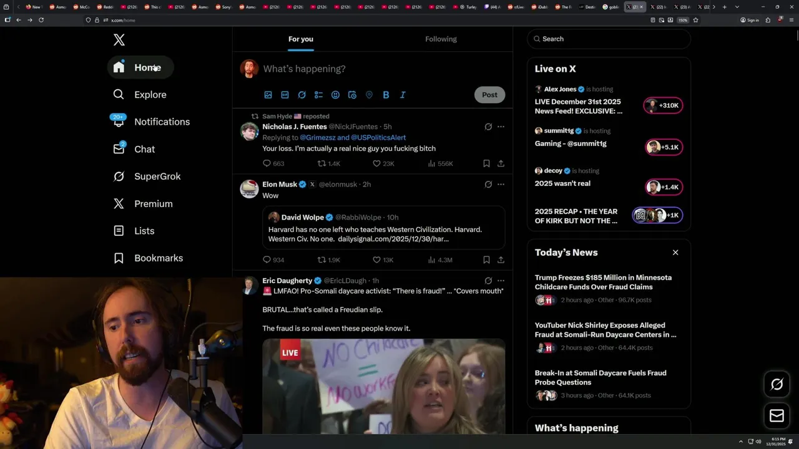View analytics of Musk post (4.3M)
Image resolution: width=799 pixels, height=449 pixels.
(x=440, y=260)
